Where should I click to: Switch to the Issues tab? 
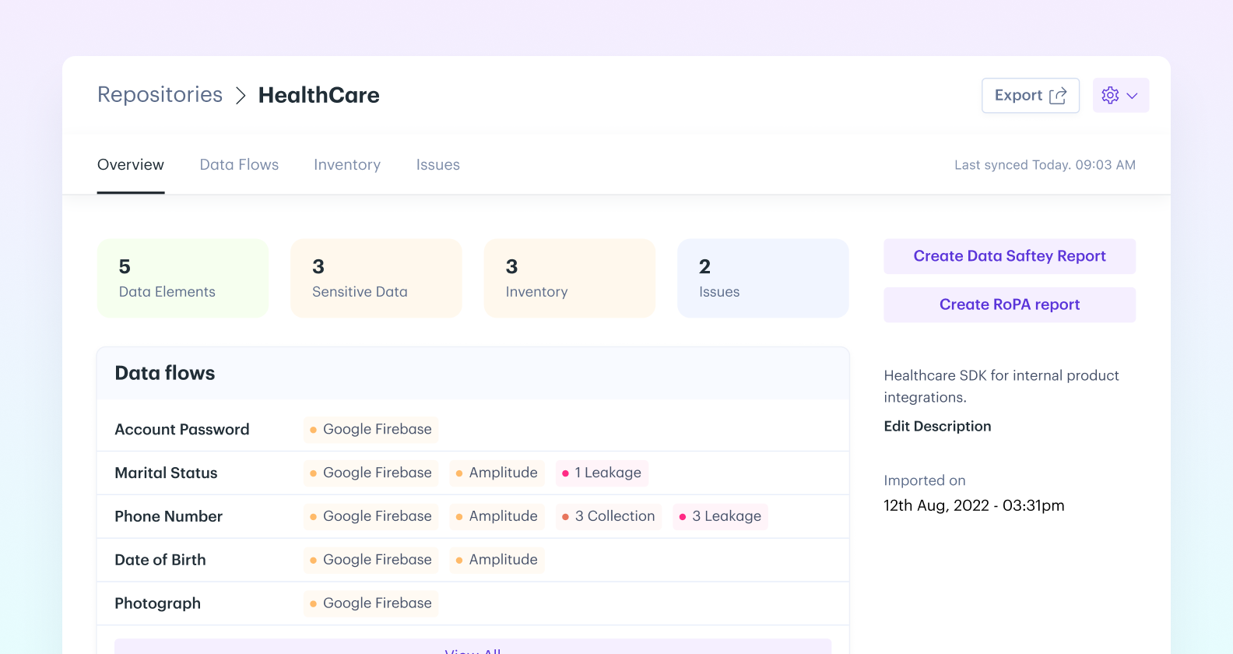pos(438,165)
